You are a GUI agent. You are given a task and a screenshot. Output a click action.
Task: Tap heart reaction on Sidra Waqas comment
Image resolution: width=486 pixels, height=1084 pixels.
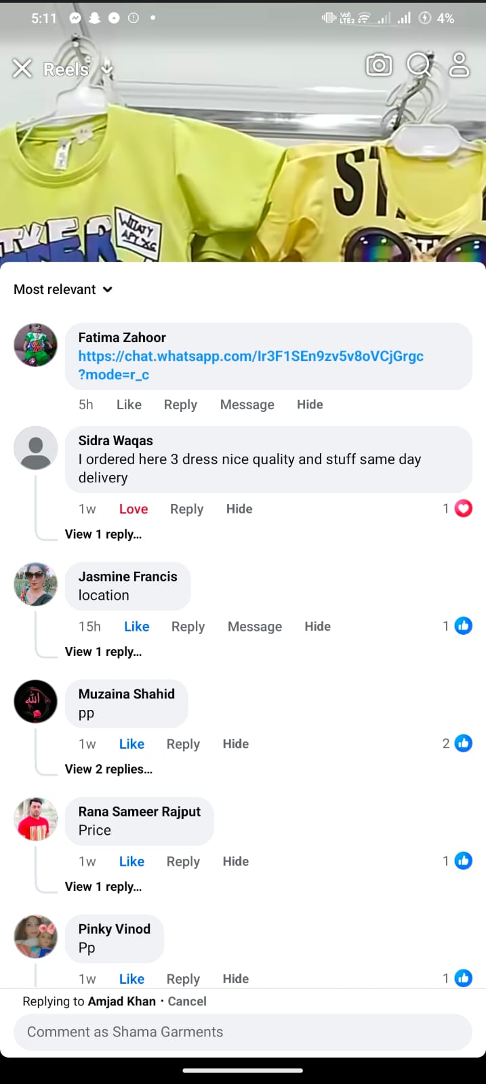click(x=464, y=509)
